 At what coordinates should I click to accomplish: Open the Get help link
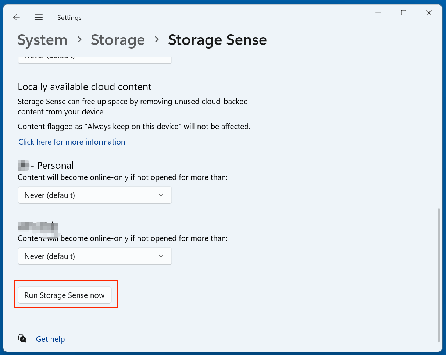50,339
